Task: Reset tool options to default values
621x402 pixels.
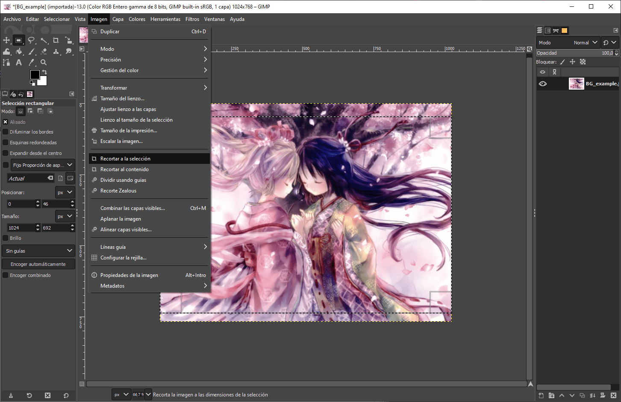Action: click(x=66, y=395)
